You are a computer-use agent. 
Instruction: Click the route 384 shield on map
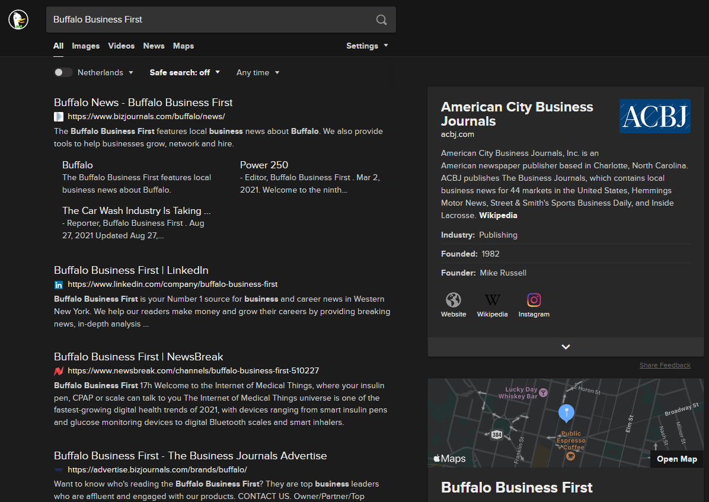pos(497,434)
